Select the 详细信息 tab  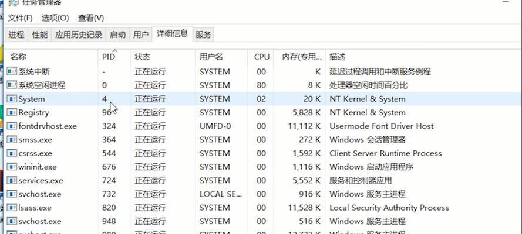coord(172,34)
